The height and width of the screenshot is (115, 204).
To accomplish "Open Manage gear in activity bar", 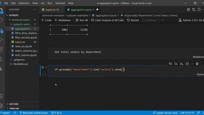I will pyautogui.click(x=1, y=105).
